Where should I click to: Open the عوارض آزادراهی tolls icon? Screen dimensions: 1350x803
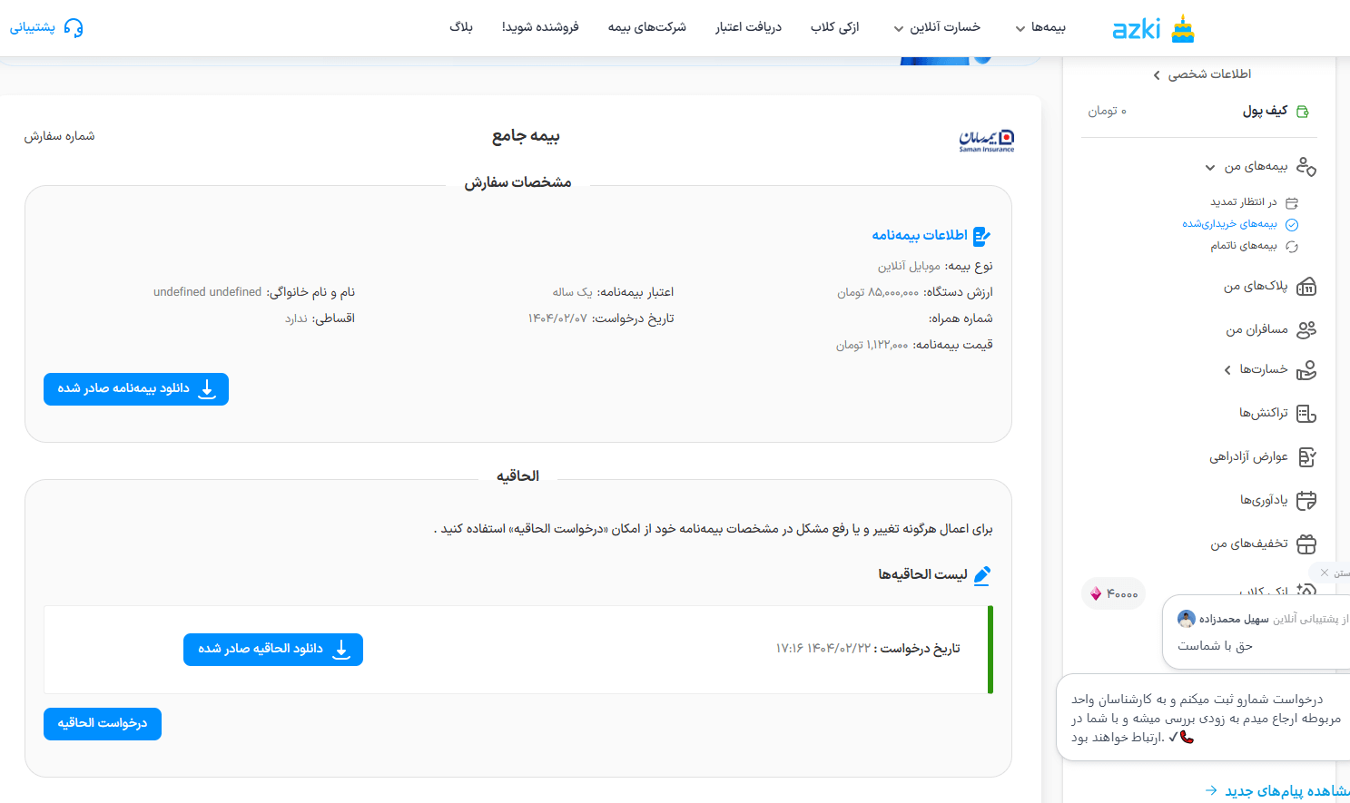pos(1306,456)
